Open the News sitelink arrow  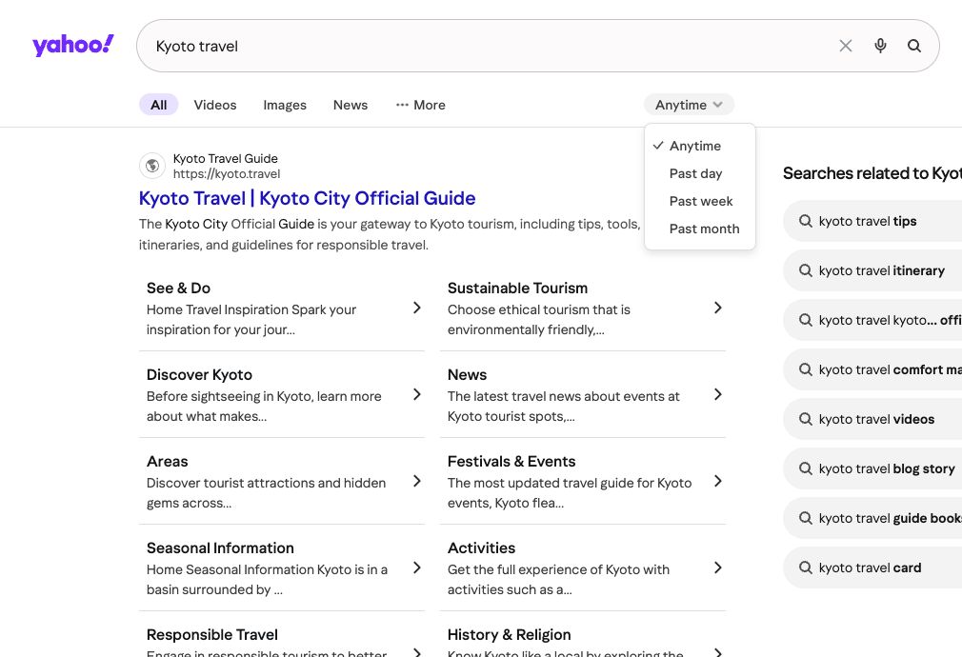718,394
